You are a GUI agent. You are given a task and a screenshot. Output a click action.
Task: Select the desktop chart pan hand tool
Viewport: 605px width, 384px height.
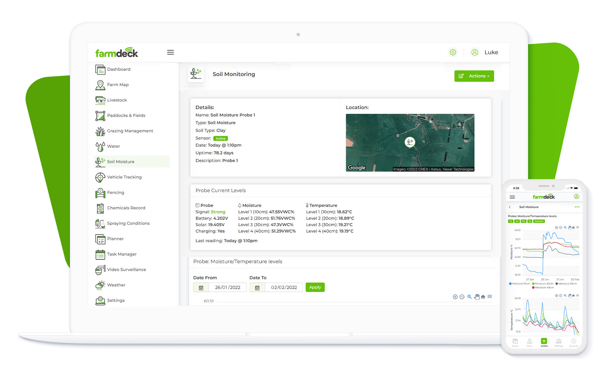476,297
